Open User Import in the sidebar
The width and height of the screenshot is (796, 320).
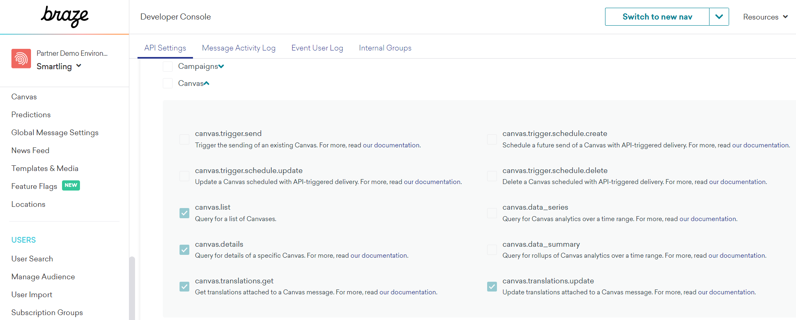(32, 295)
